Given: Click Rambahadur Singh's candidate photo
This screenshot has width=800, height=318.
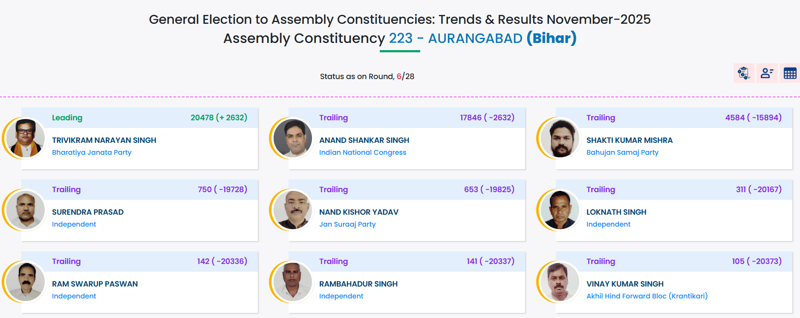Looking at the screenshot, I should coord(293,282).
